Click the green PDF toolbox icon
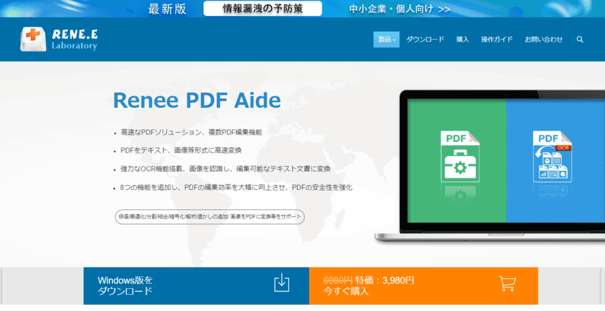This screenshot has width=605, height=311. 460,156
